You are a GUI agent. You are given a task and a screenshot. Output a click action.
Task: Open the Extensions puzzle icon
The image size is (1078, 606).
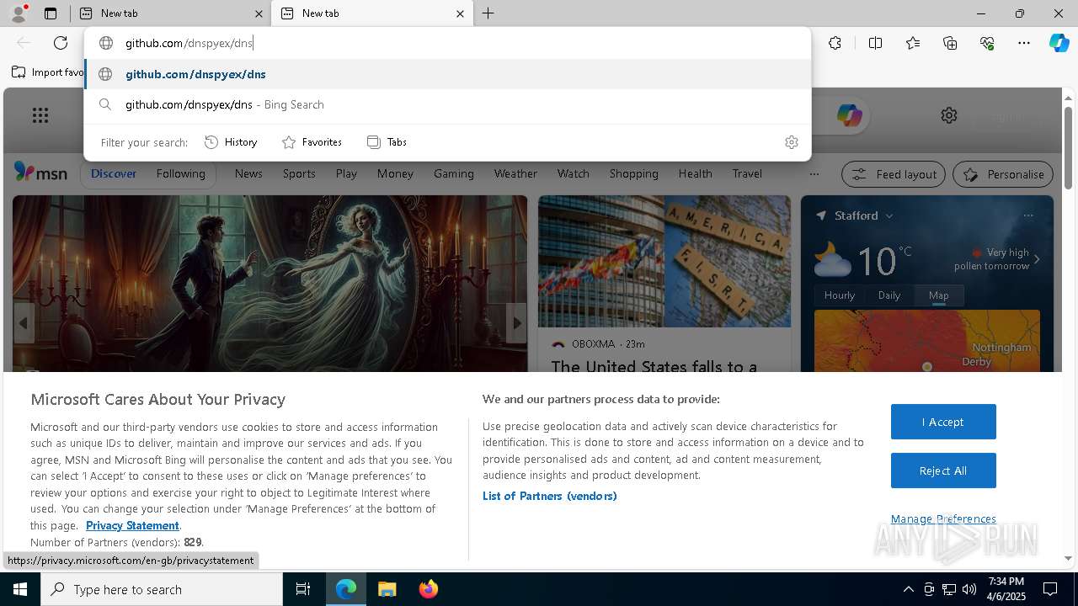(835, 43)
